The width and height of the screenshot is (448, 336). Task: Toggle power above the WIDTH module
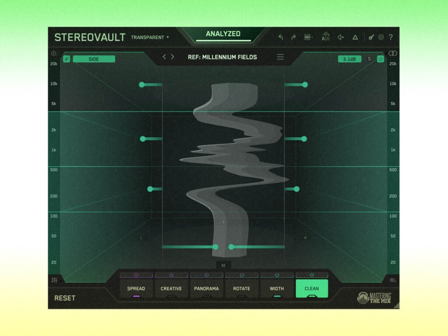point(277,275)
